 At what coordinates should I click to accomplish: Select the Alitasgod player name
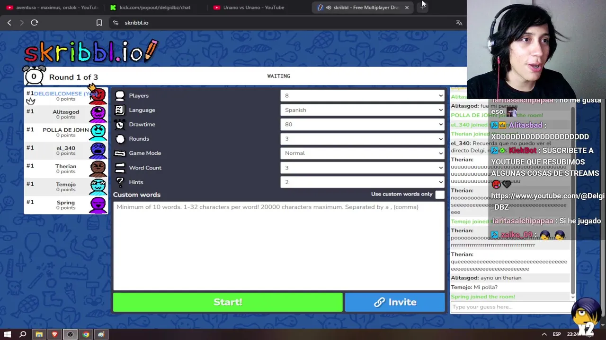pos(66,112)
